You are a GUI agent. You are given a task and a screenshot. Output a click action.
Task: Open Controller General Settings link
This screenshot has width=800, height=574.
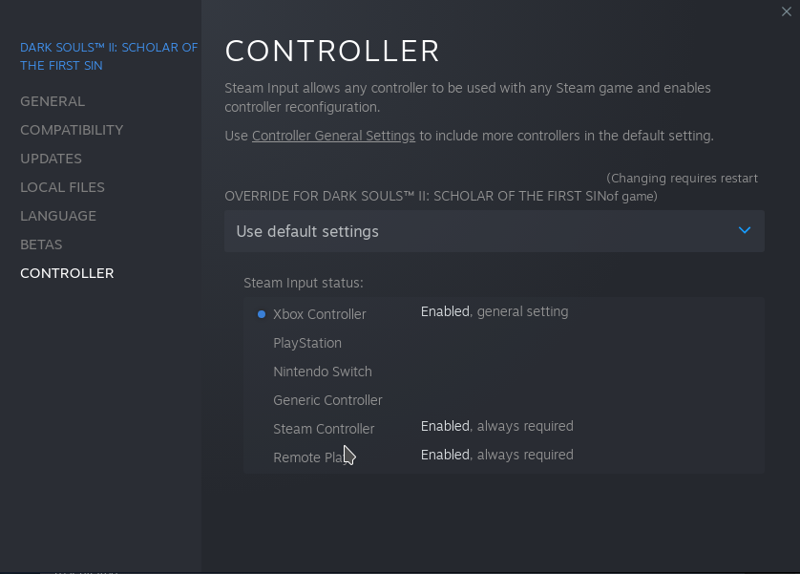[x=333, y=136]
